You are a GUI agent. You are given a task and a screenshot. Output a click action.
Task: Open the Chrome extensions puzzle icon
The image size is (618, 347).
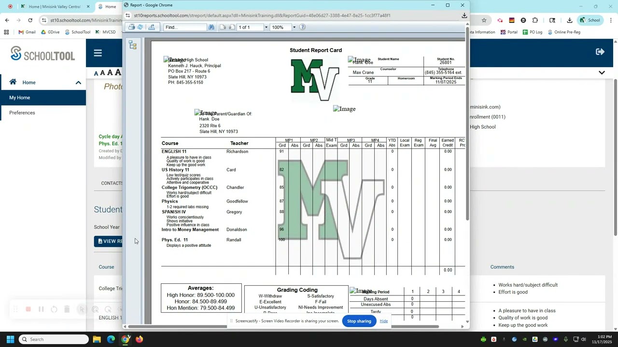point(535,20)
